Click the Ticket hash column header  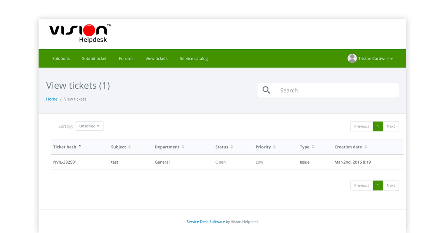[65, 147]
